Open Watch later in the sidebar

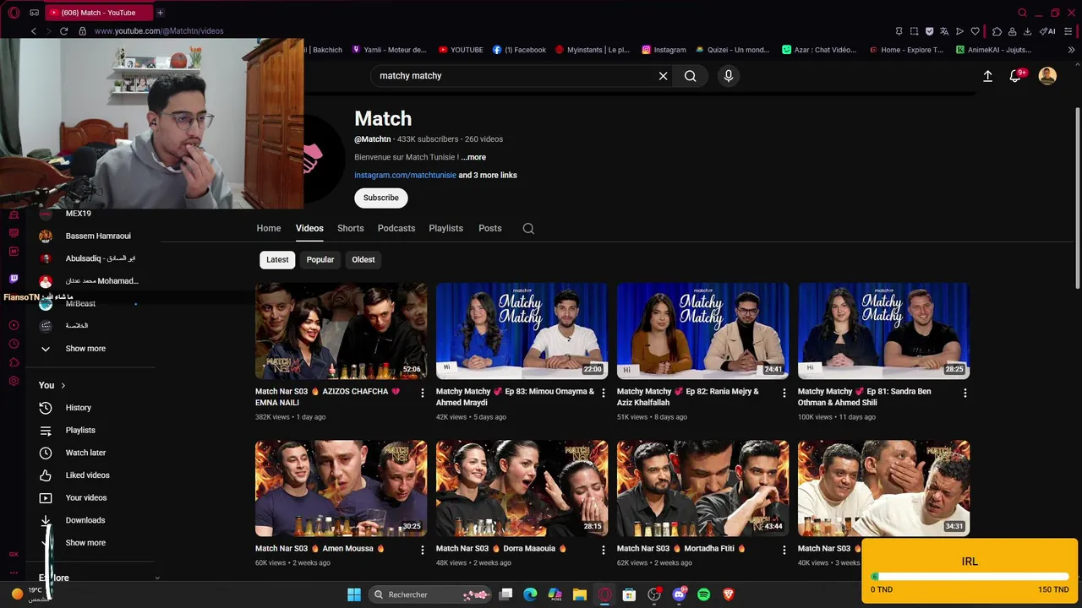click(x=85, y=453)
